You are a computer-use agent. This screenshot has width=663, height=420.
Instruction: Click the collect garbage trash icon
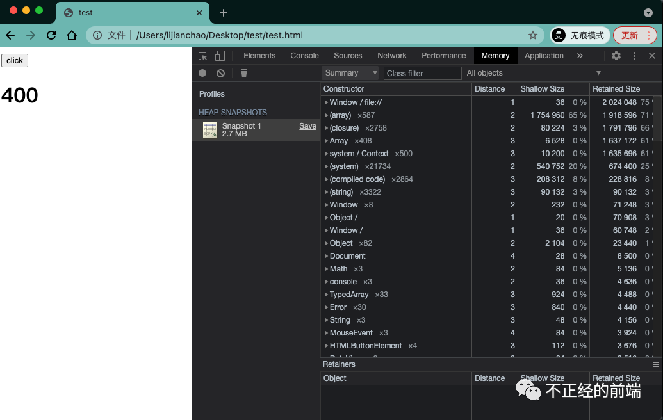pos(244,73)
